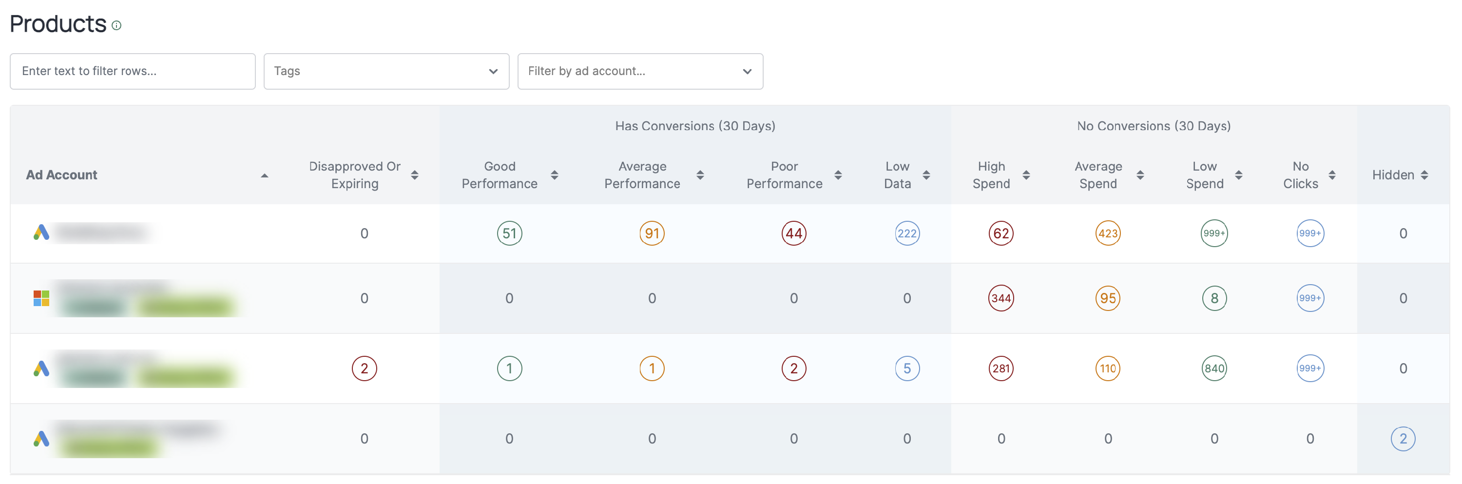Open the Filter by ad account dropdown
The height and width of the screenshot is (484, 1462).
point(639,71)
